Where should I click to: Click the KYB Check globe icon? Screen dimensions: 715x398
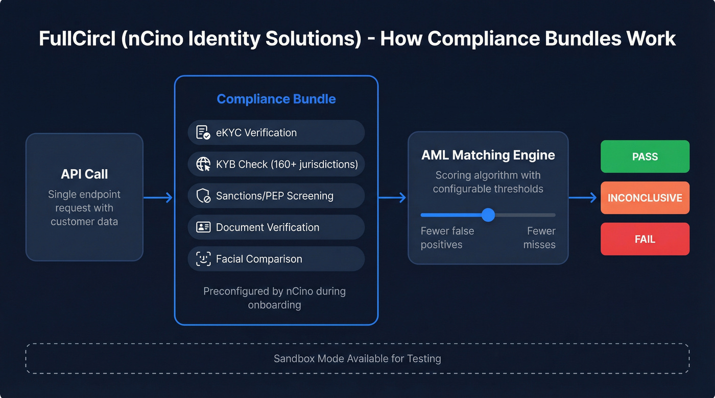tap(203, 164)
